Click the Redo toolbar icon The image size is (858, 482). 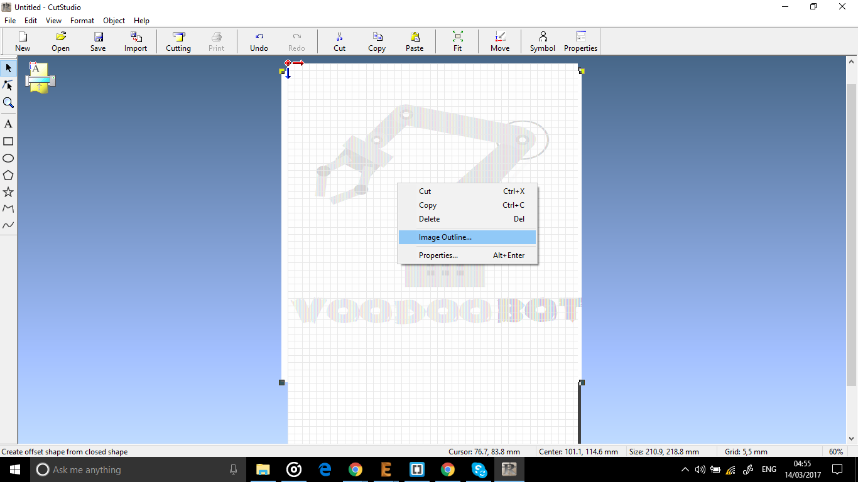tap(296, 41)
